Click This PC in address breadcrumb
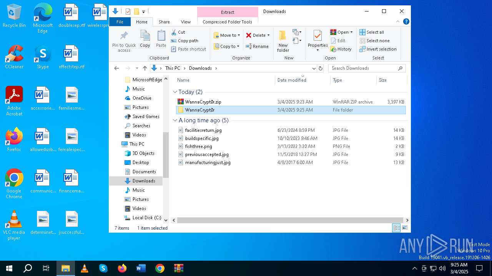The height and width of the screenshot is (276, 492). coord(173,68)
